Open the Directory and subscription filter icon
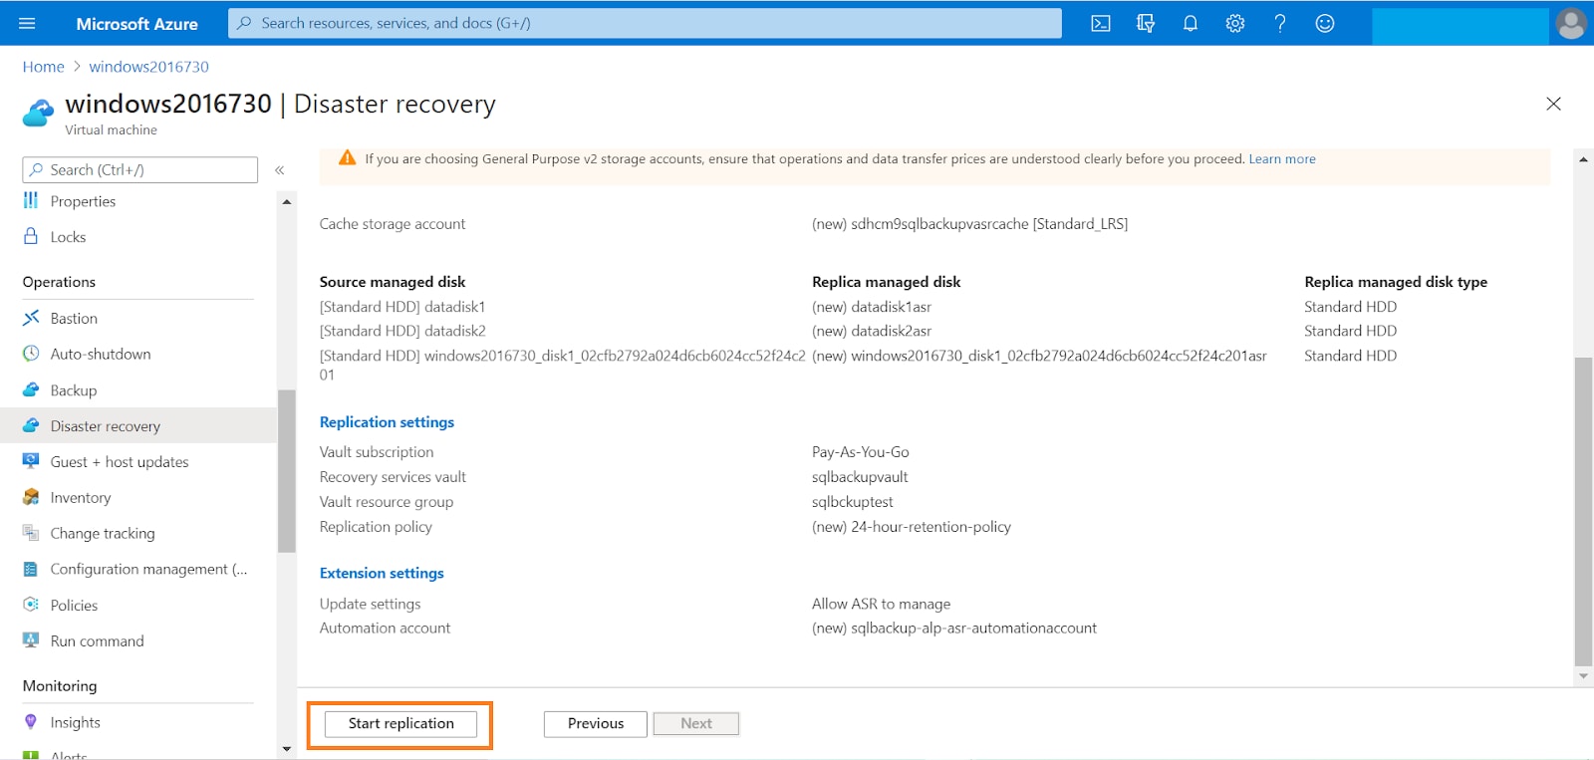The width and height of the screenshot is (1594, 760). (x=1146, y=23)
